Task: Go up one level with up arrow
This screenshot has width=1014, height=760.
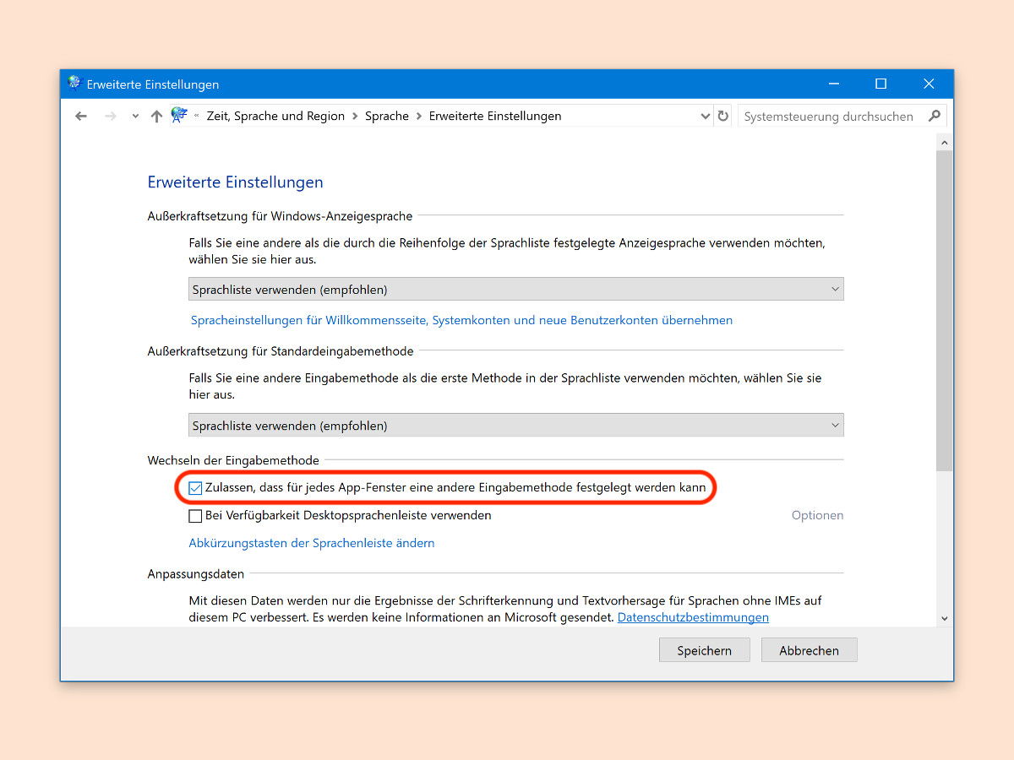Action: (x=156, y=117)
